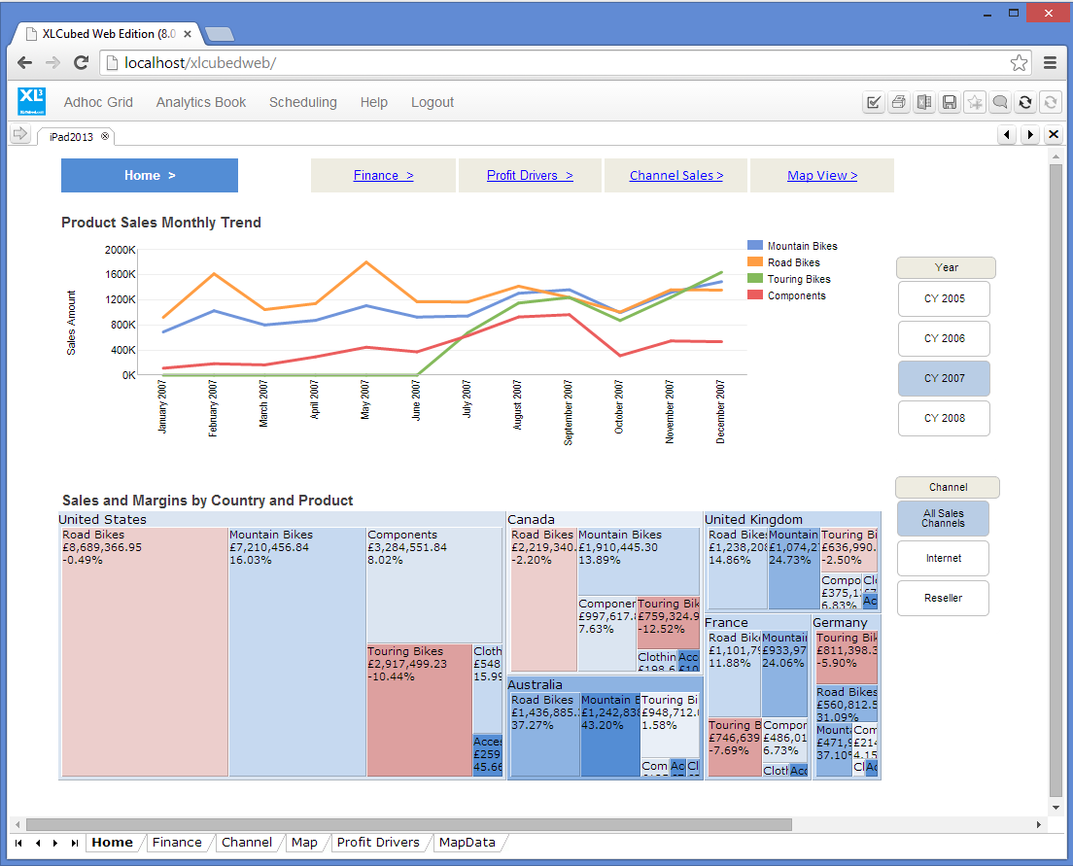This screenshot has width=1073, height=866.
Task: Click the Touring Bikes green legend swatch
Action: pos(755,279)
